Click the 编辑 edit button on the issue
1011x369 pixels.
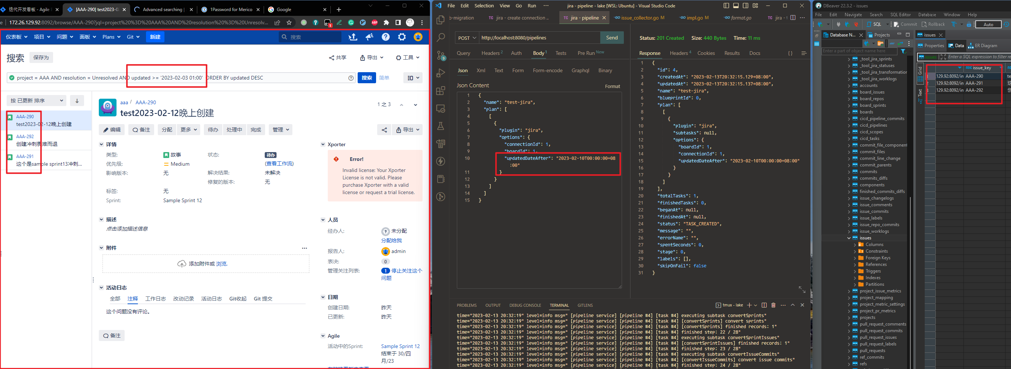112,130
